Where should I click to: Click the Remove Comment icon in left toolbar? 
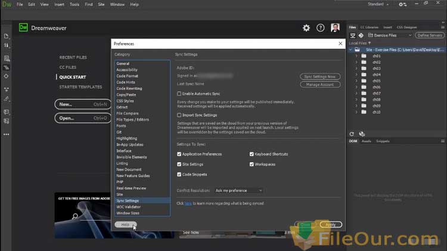7,121
